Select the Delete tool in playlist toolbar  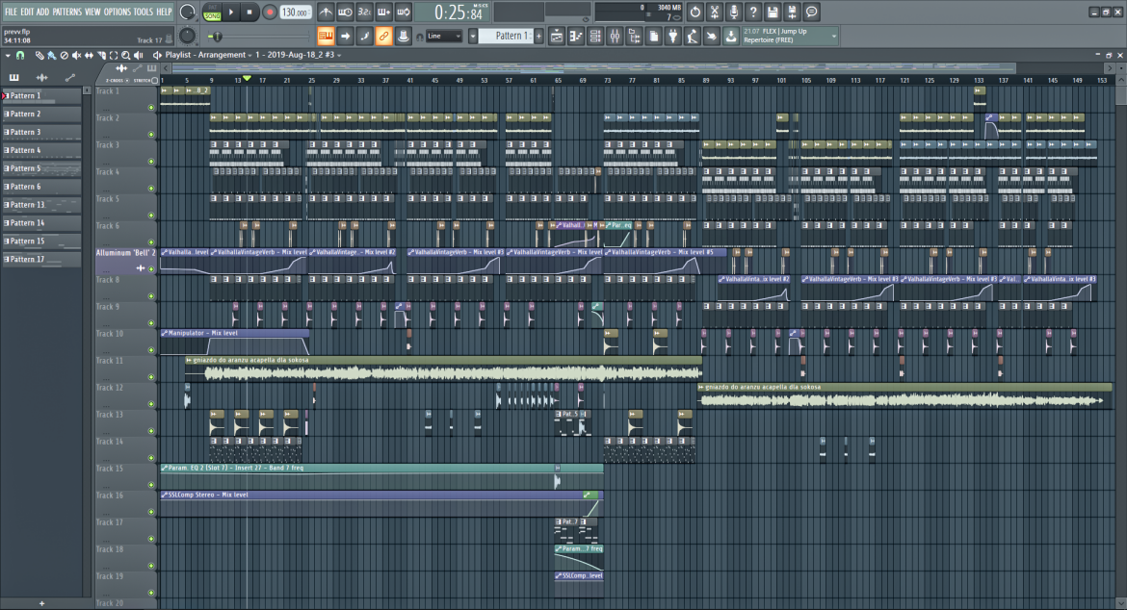64,55
